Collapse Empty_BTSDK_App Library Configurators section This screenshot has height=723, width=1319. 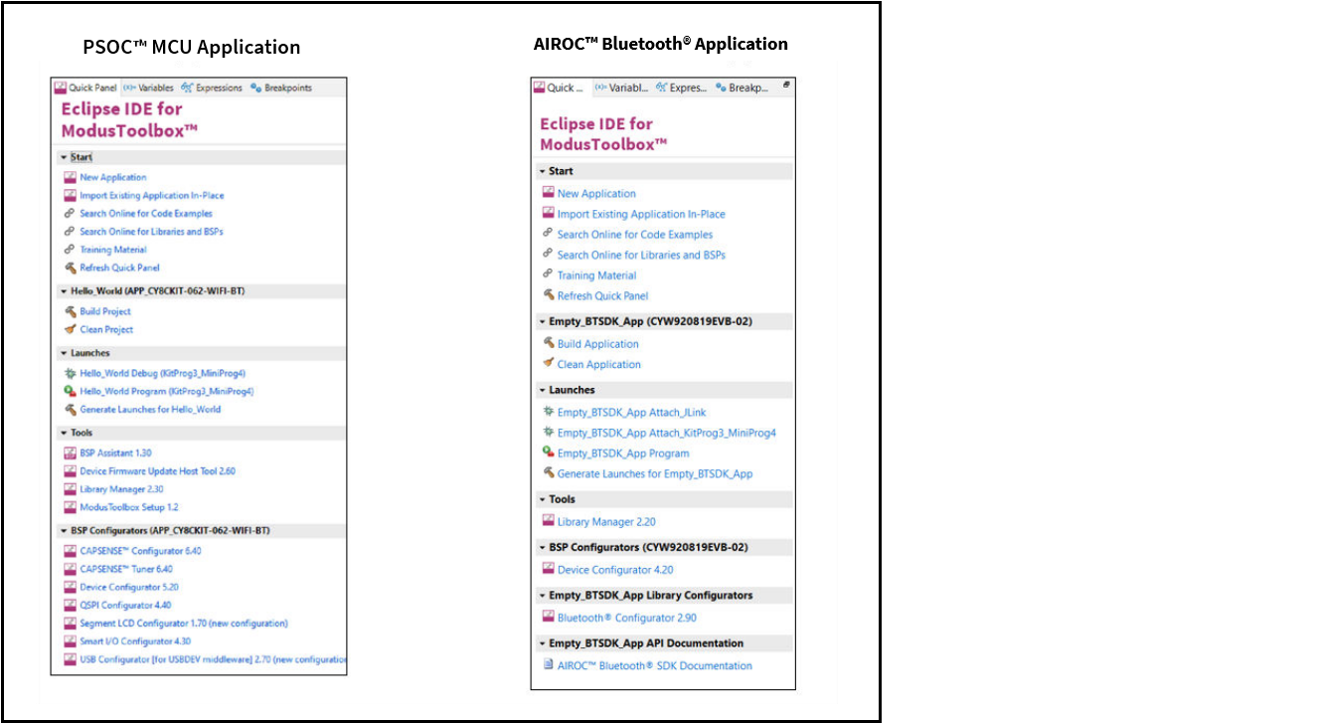click(x=542, y=596)
